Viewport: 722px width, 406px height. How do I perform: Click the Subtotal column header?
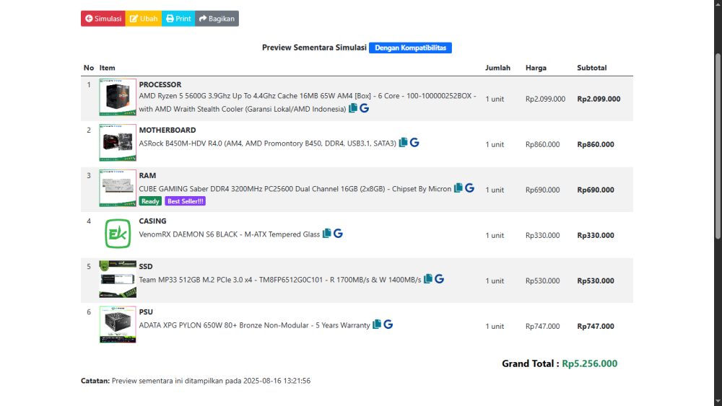pyautogui.click(x=592, y=68)
